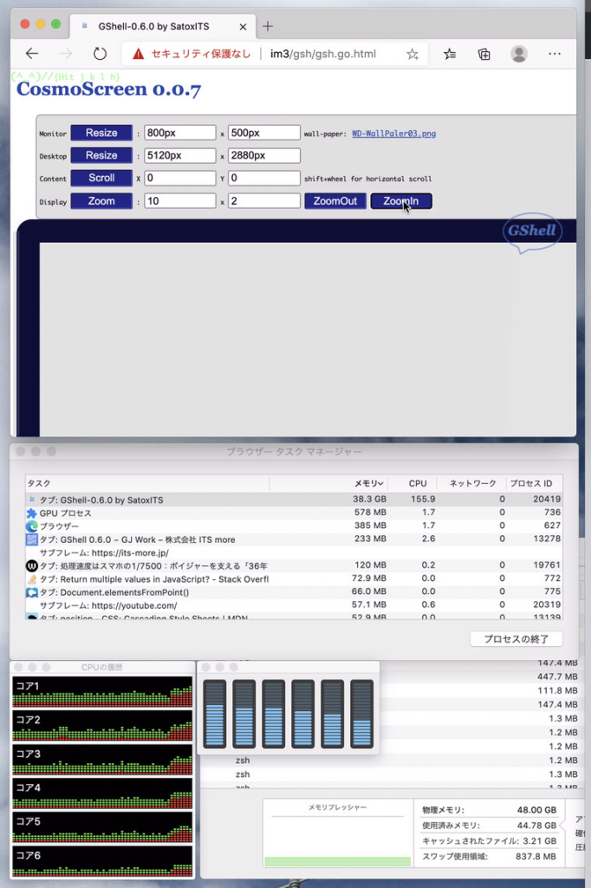Sort tasks by メモリ column header

368,483
